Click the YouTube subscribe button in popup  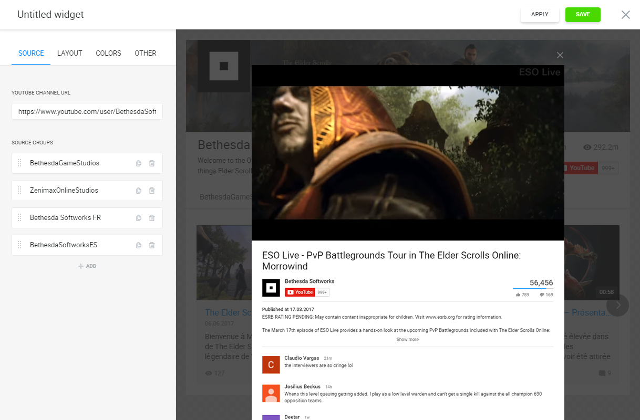point(300,292)
